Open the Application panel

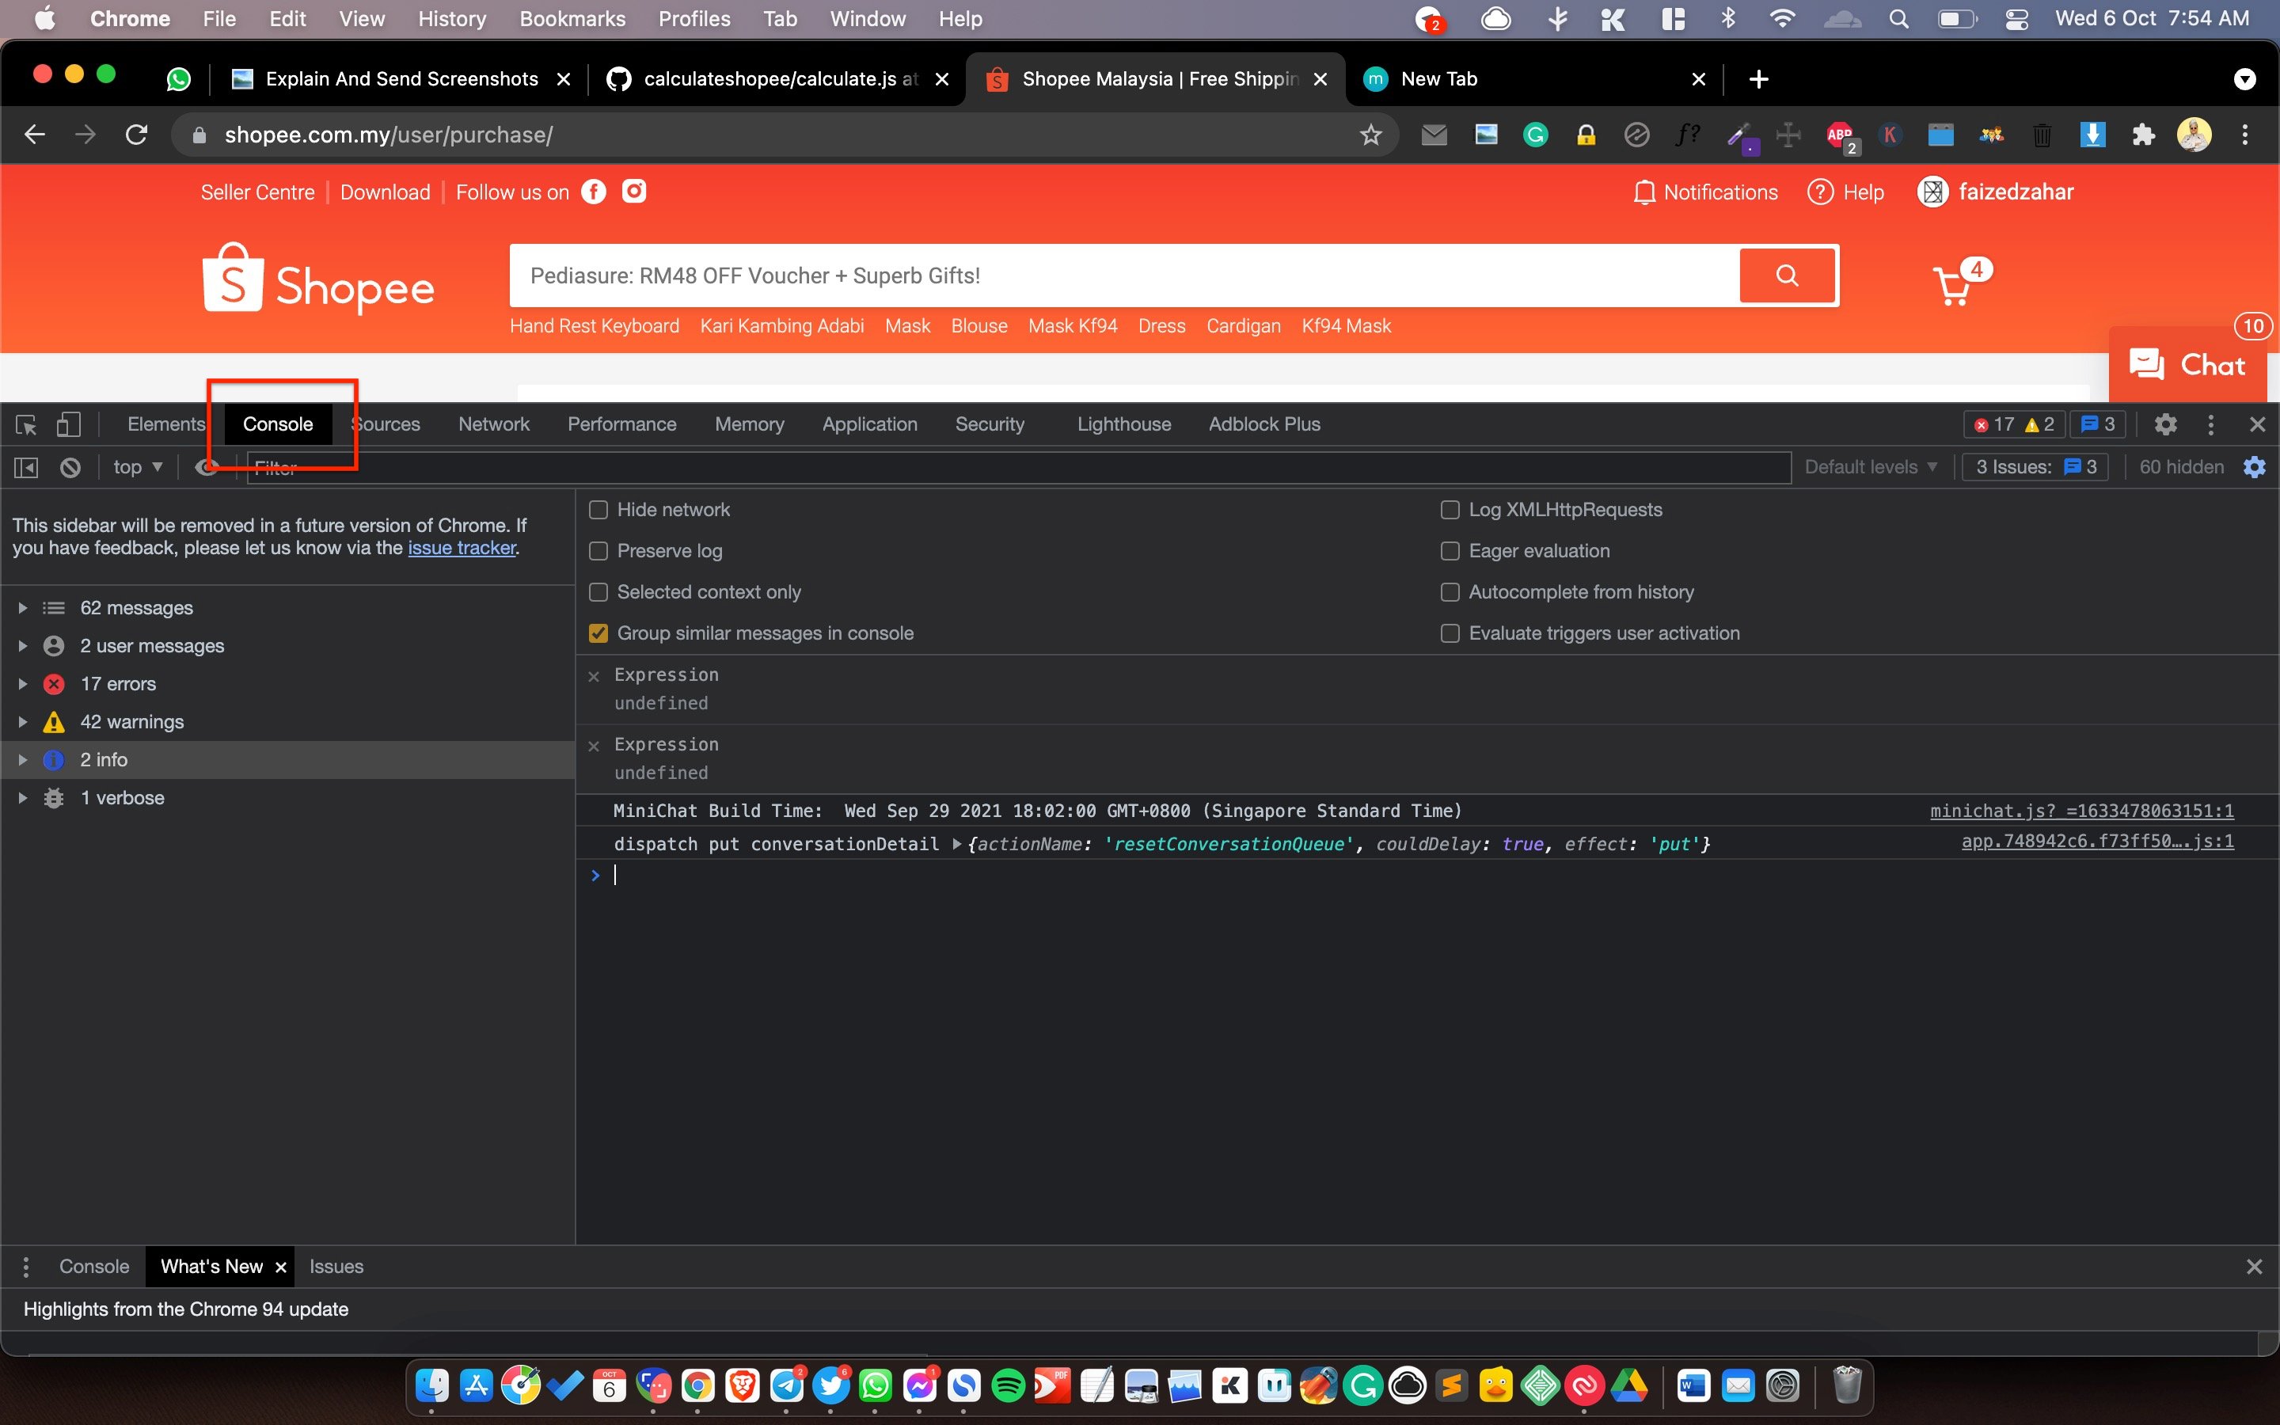tap(869, 424)
